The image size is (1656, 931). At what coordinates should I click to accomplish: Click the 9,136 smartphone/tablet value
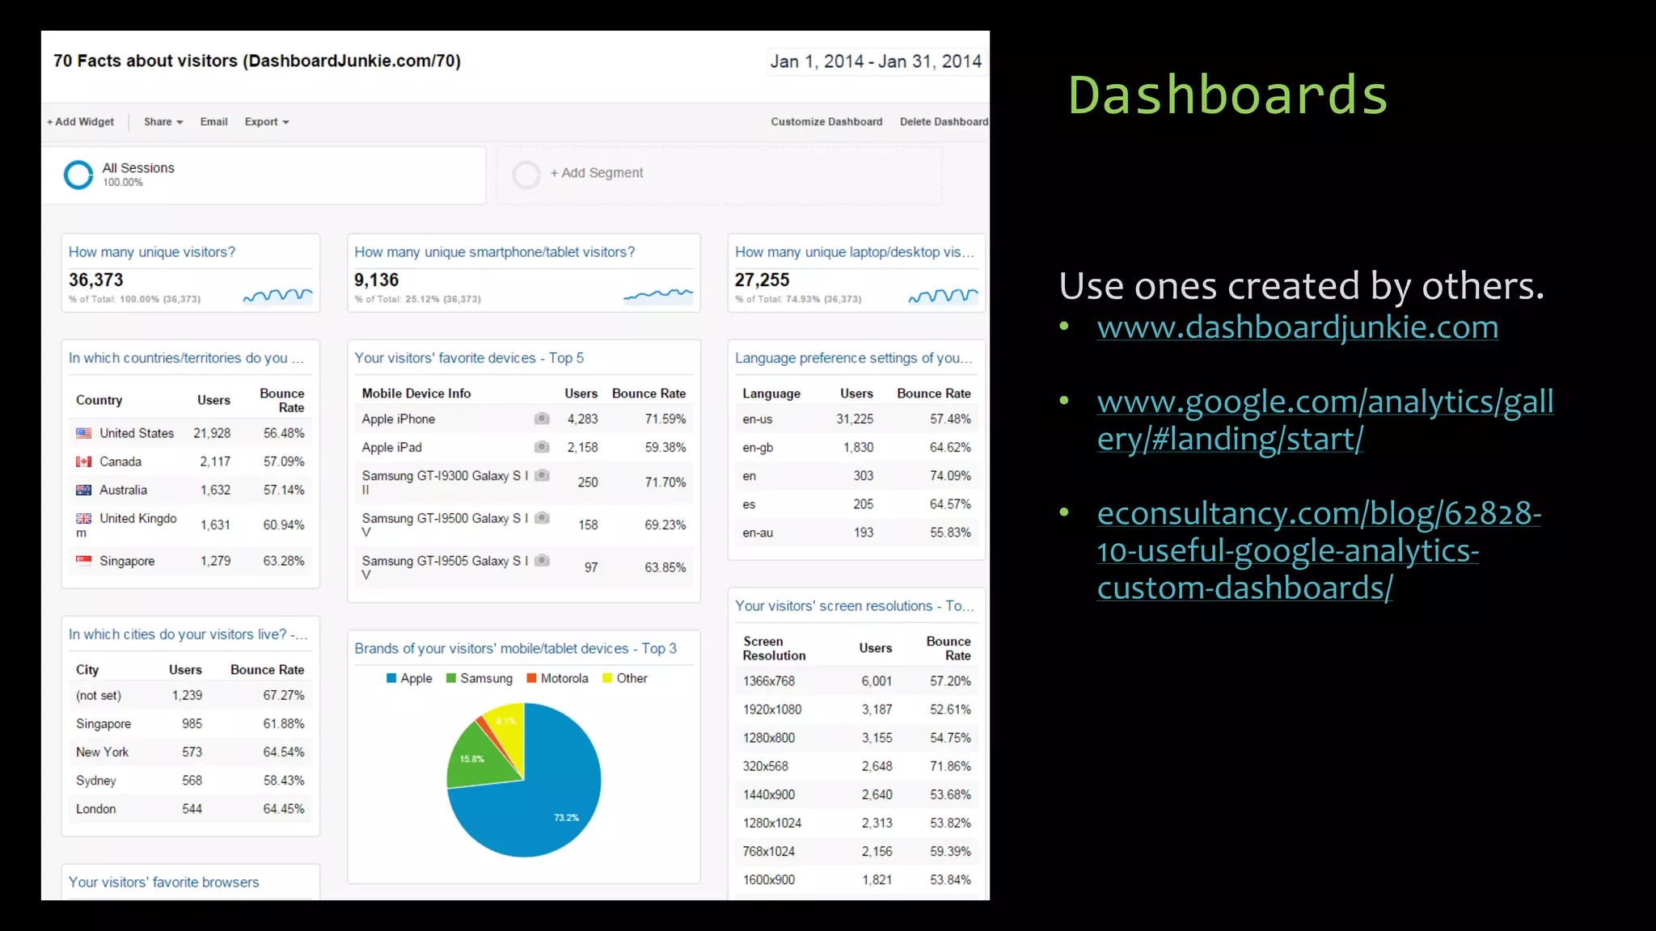377,280
